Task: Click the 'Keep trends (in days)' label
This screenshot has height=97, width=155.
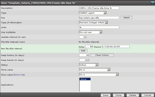Action: [12, 60]
